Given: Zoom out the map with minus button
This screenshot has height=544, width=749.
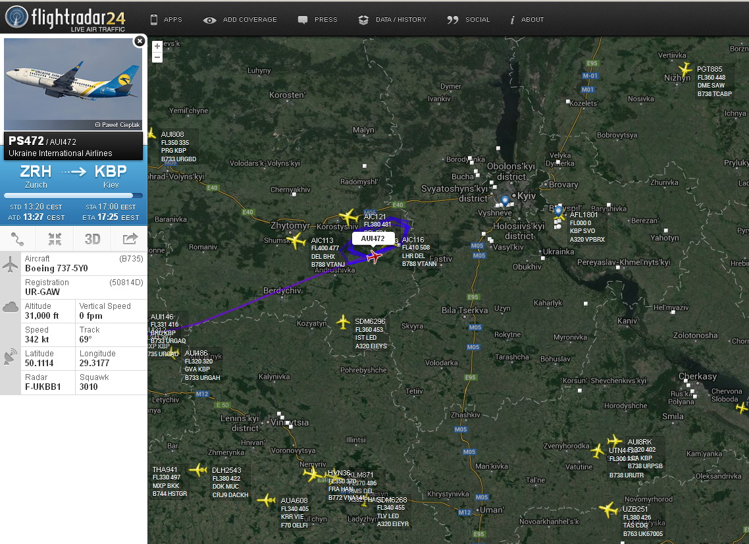Looking at the screenshot, I should [x=157, y=57].
